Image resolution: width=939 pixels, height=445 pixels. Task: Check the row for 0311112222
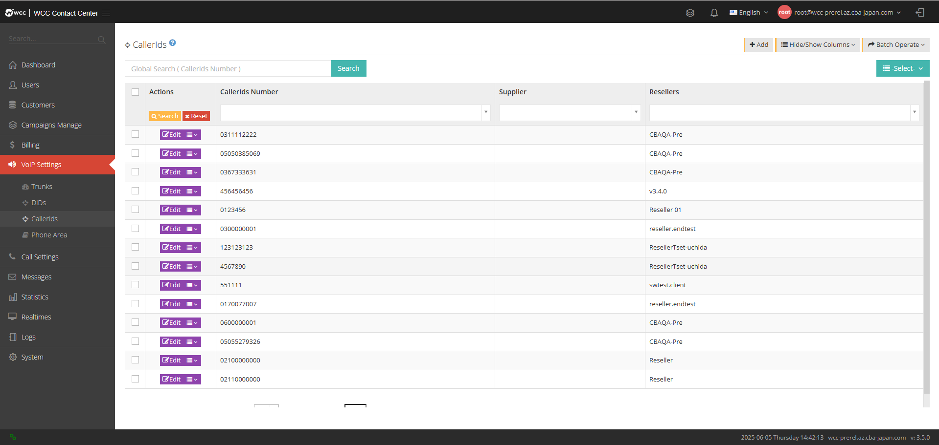click(x=136, y=134)
